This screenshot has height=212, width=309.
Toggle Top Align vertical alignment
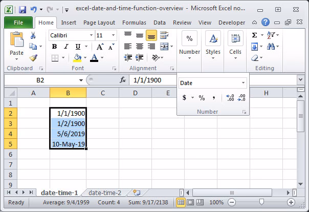128,35
